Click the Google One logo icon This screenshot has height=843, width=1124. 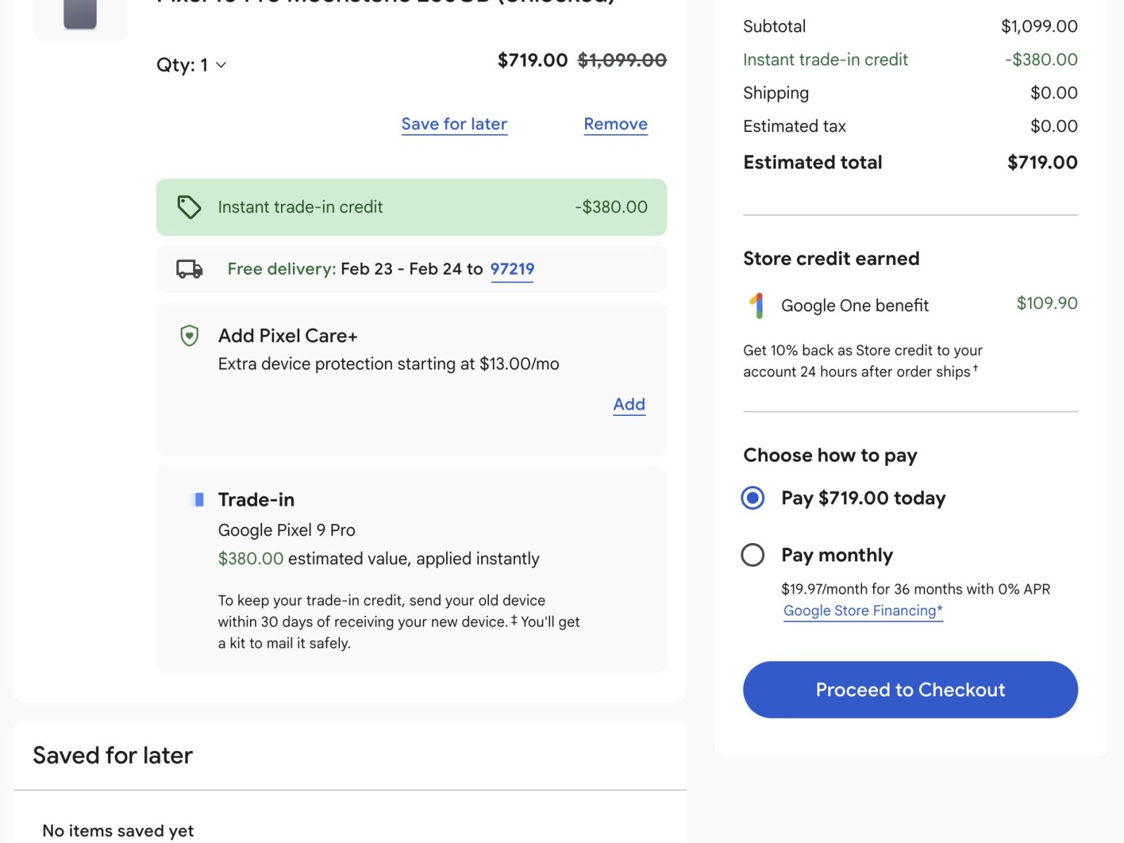(757, 306)
